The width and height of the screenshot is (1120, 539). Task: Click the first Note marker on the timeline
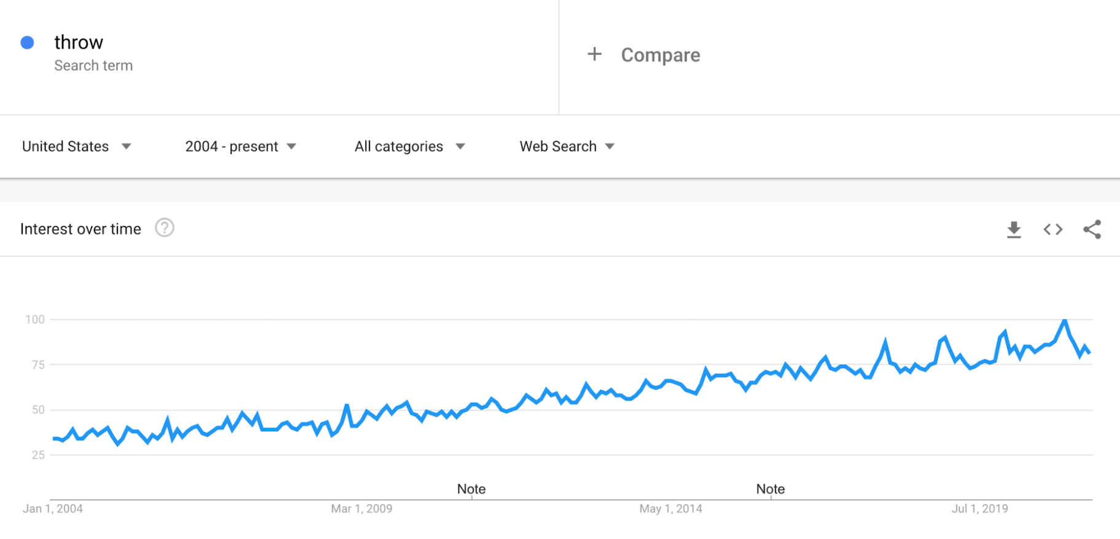point(471,489)
